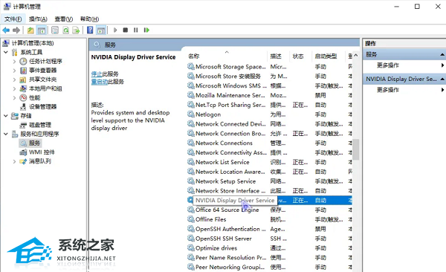Select the Netlogon service row
The image size is (446, 272).
coord(270,114)
